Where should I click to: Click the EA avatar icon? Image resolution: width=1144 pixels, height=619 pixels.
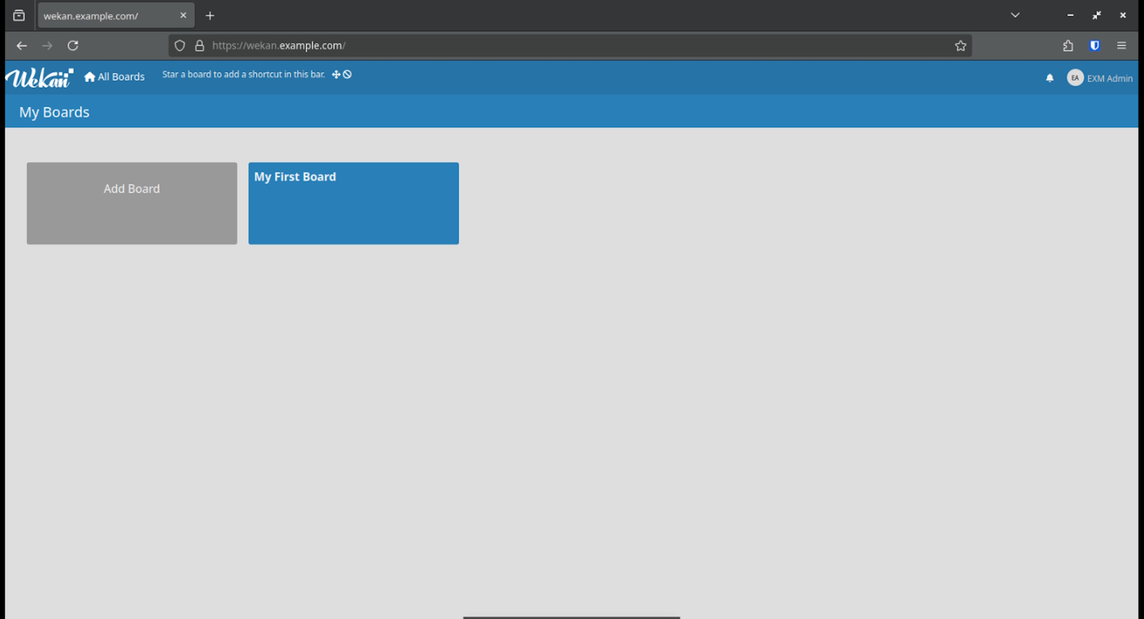point(1075,78)
